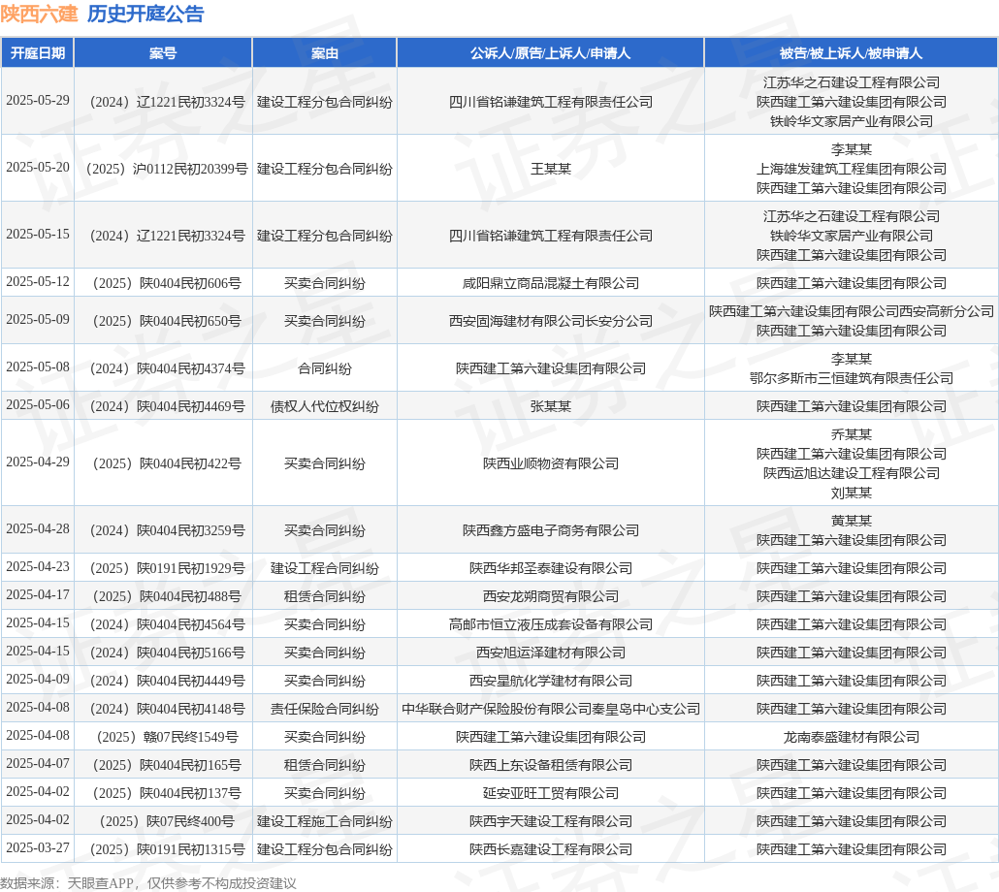Viewport: 999px width, 892px height.
Task: Click defendant 鄂尔多斯市三恒建筑有限责任公司
Action: coord(852,378)
